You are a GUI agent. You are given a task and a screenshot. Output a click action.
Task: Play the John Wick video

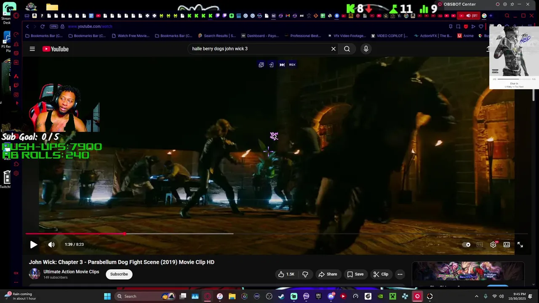(34, 245)
